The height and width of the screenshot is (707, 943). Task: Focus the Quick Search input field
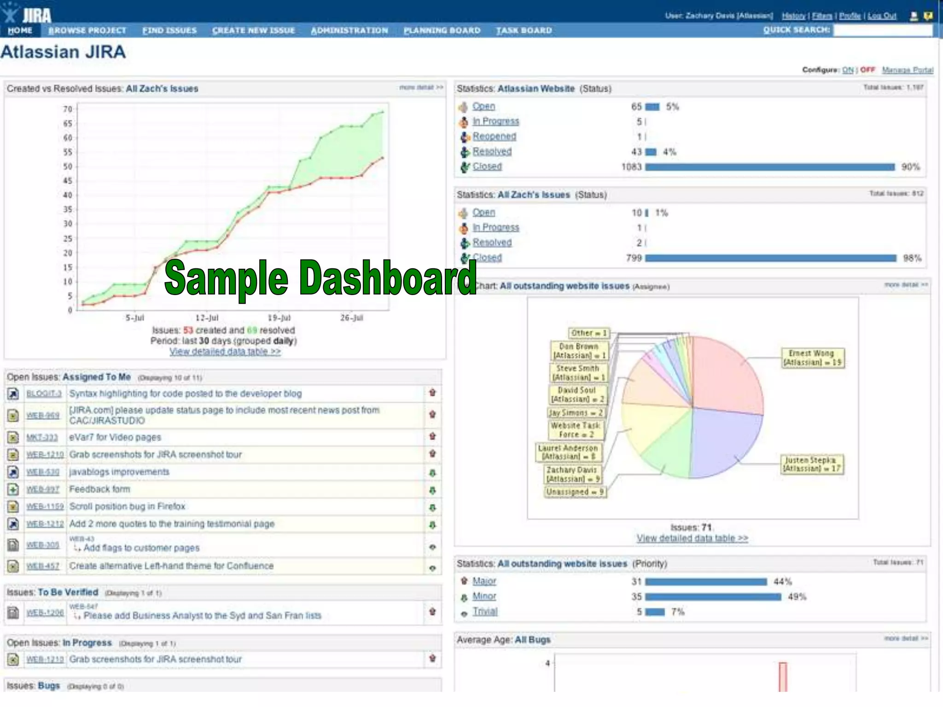point(883,30)
